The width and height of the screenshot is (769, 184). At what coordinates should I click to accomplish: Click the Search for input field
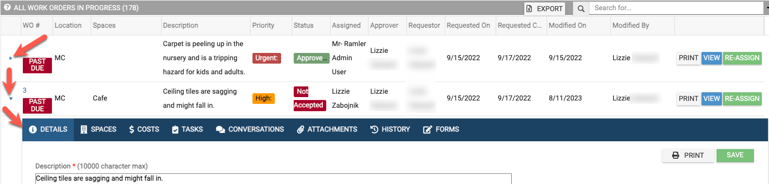pos(676,8)
